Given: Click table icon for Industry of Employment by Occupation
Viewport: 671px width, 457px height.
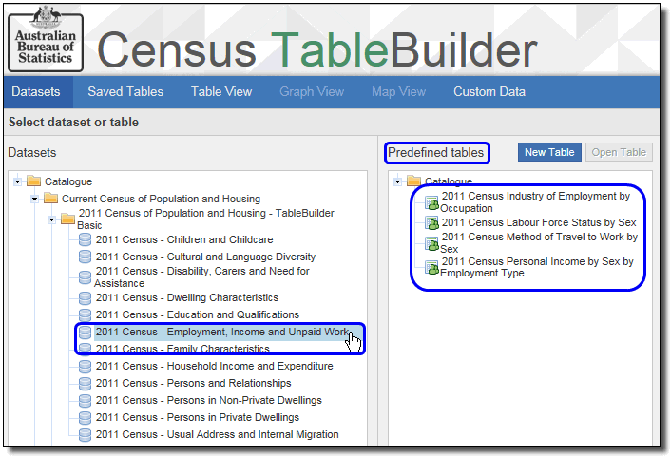Looking at the screenshot, I should pyautogui.click(x=431, y=202).
